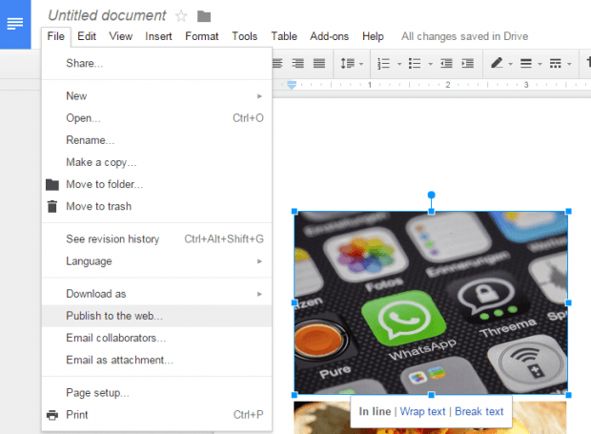Select the WhatsApp phone screen image
Screen dimensions: 591x434
pos(431,302)
